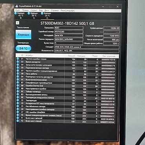Click status circle for attribute C7 UltraDMA CRC
Viewport: 145px width, 145px height.
coord(18,112)
